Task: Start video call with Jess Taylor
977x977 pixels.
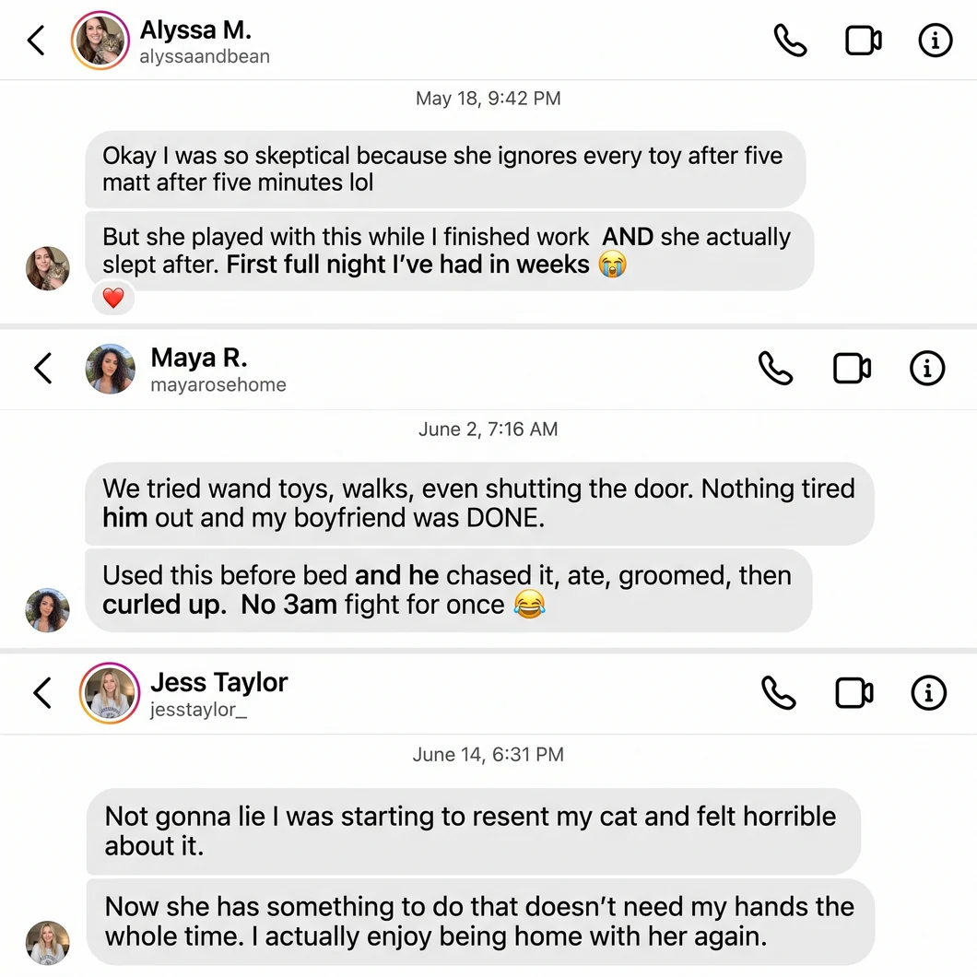Action: (853, 693)
